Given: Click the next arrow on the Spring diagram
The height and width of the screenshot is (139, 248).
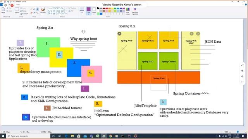Looking at the screenshot, I should (x=198, y=34).
